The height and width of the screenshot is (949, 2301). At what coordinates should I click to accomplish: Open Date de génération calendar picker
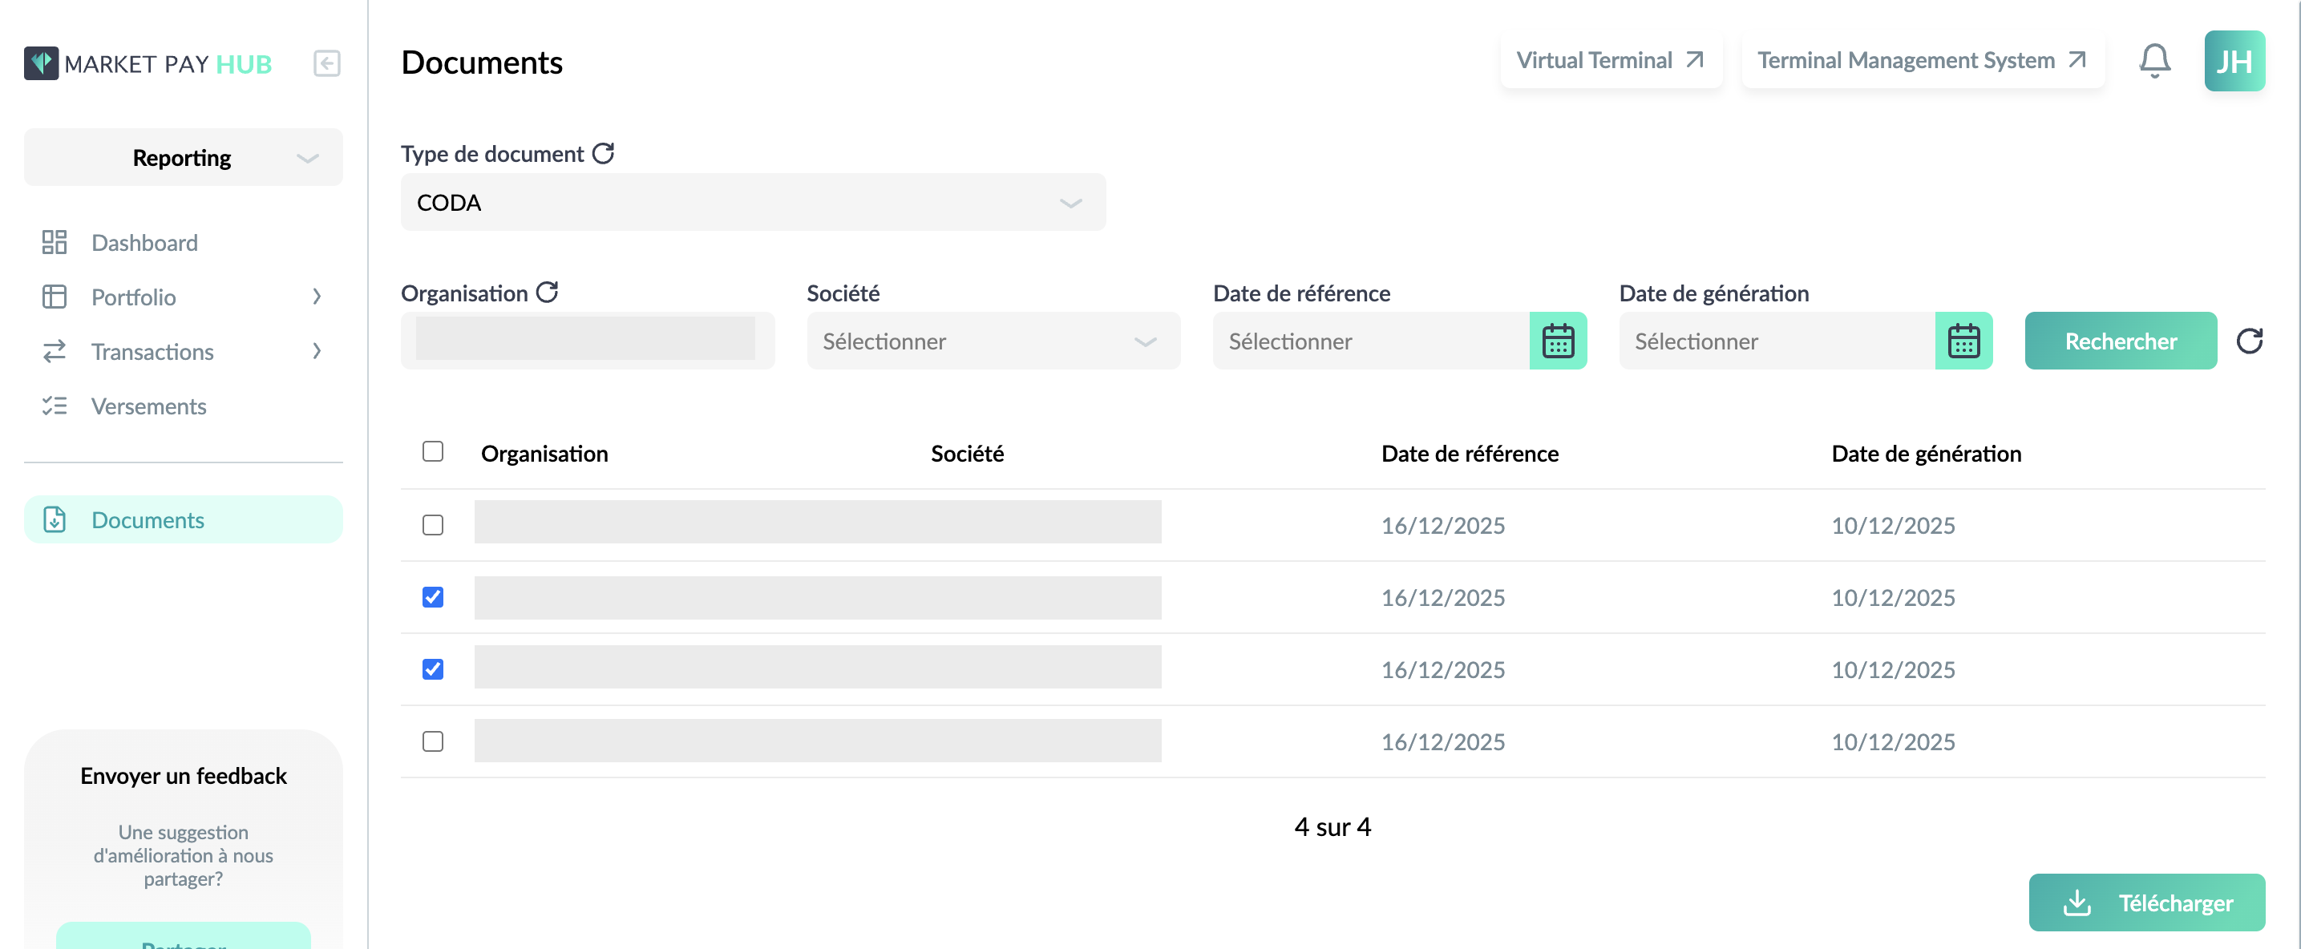[1963, 340]
